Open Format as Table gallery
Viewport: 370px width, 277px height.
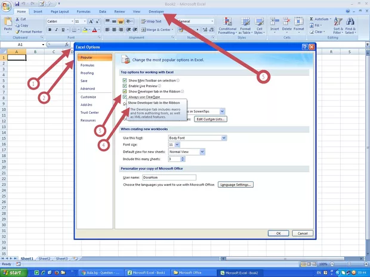(245, 26)
